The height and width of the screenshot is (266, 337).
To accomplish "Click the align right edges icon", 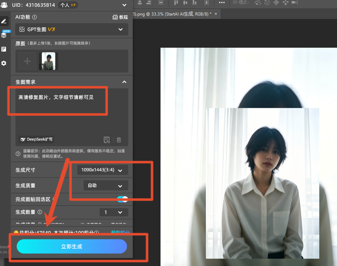I will click(149, 2).
